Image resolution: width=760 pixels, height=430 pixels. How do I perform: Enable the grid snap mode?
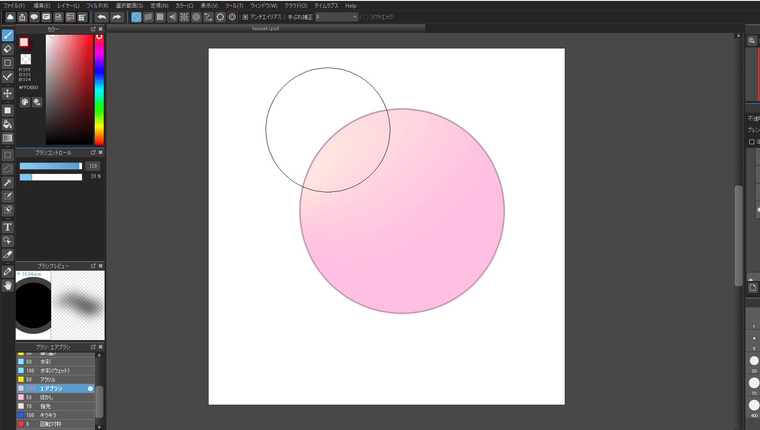click(x=160, y=17)
